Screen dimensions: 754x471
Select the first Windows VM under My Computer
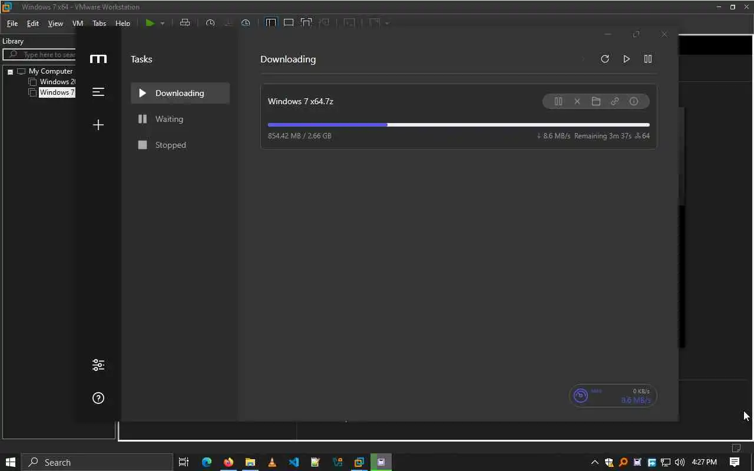pyautogui.click(x=57, y=82)
